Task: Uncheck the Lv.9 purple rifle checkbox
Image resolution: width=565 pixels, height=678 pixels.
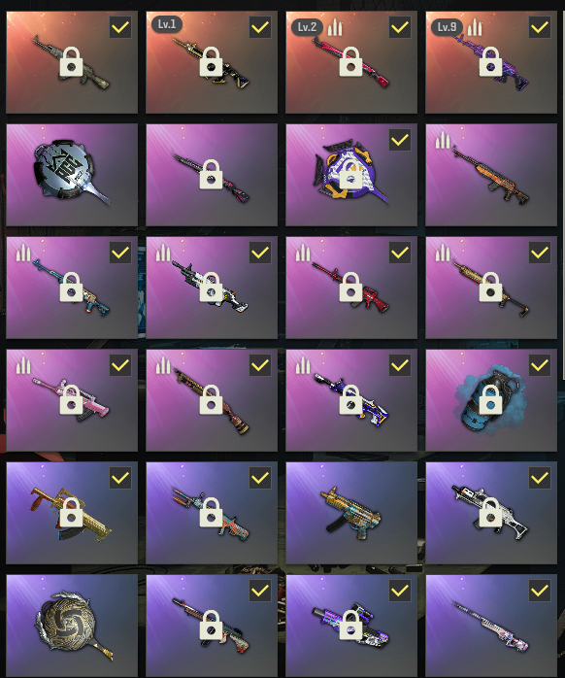Action: tap(540, 27)
